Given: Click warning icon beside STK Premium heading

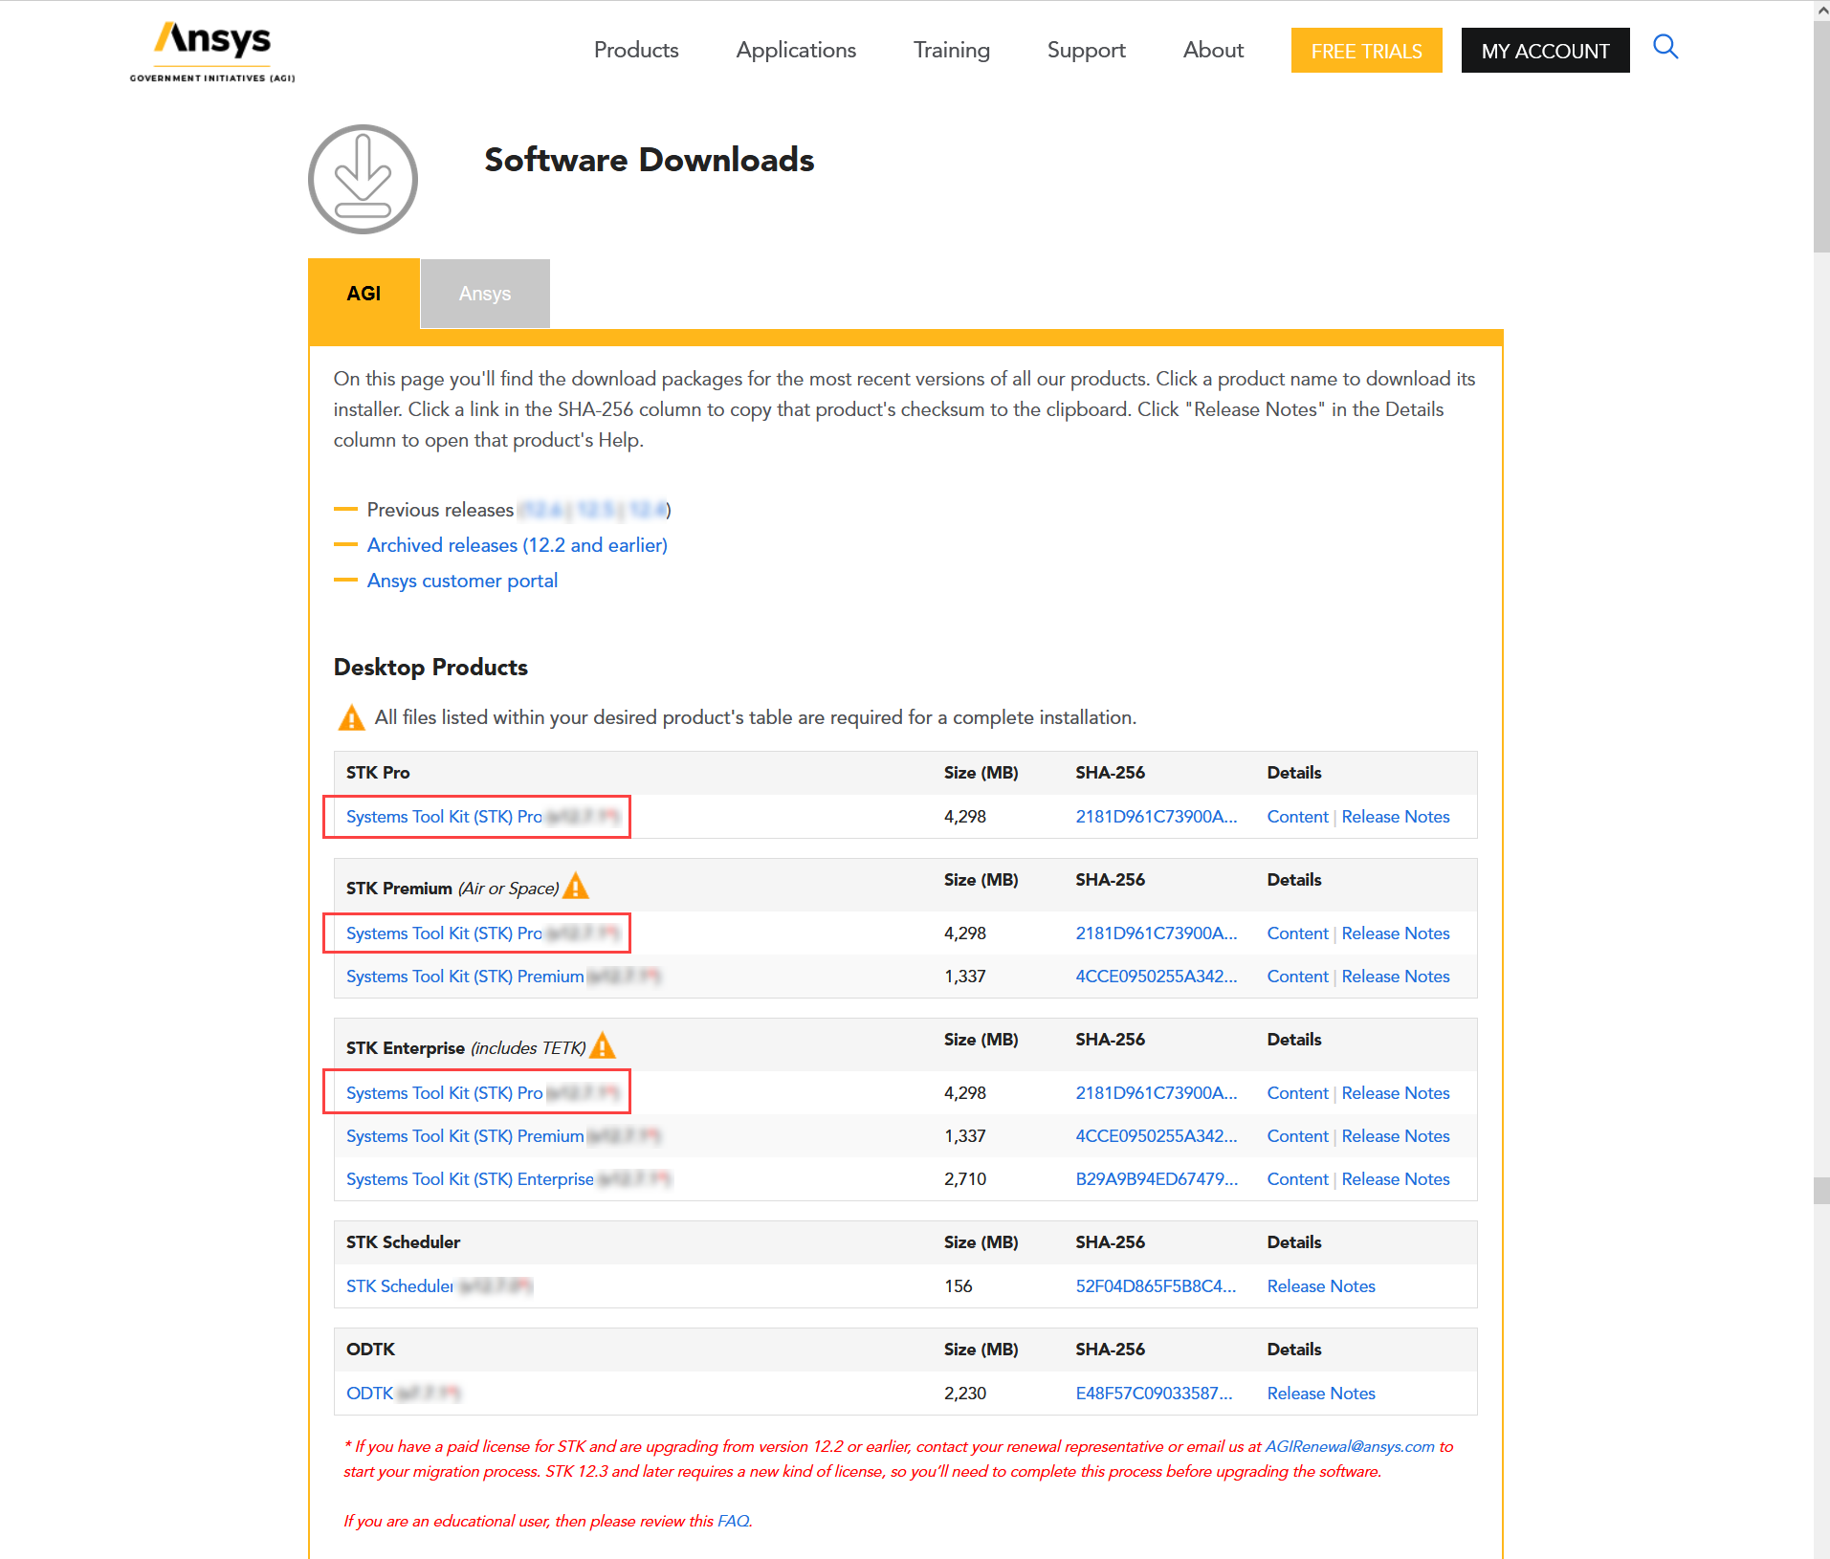Looking at the screenshot, I should tap(576, 887).
